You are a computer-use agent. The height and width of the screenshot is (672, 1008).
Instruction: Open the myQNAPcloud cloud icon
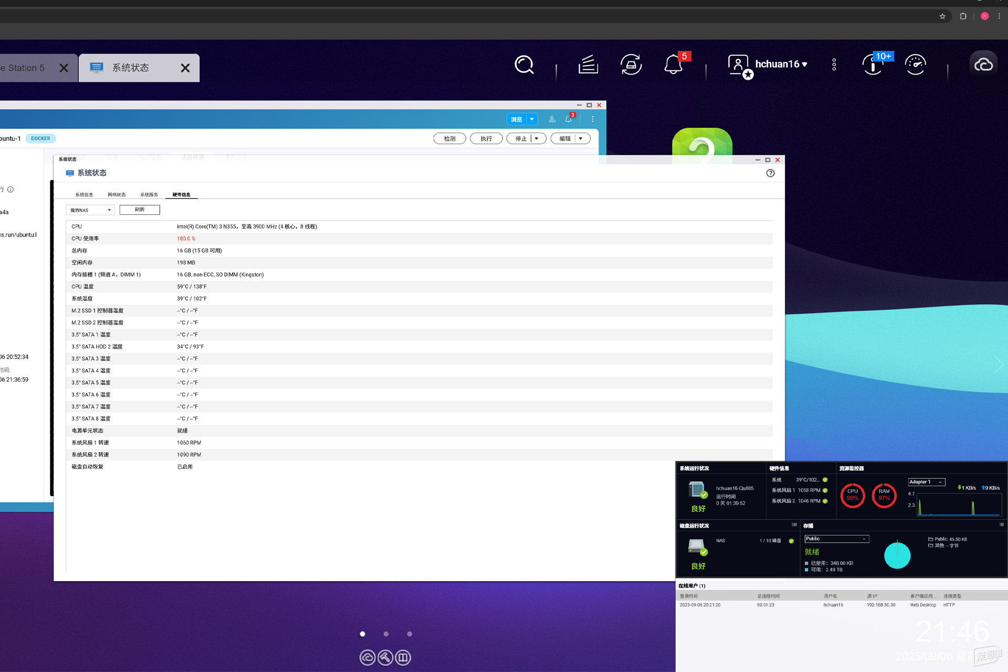pos(983,65)
